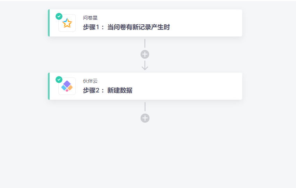Select the 步骤2 label text
Screen dimensions: 296x188
click(91, 90)
